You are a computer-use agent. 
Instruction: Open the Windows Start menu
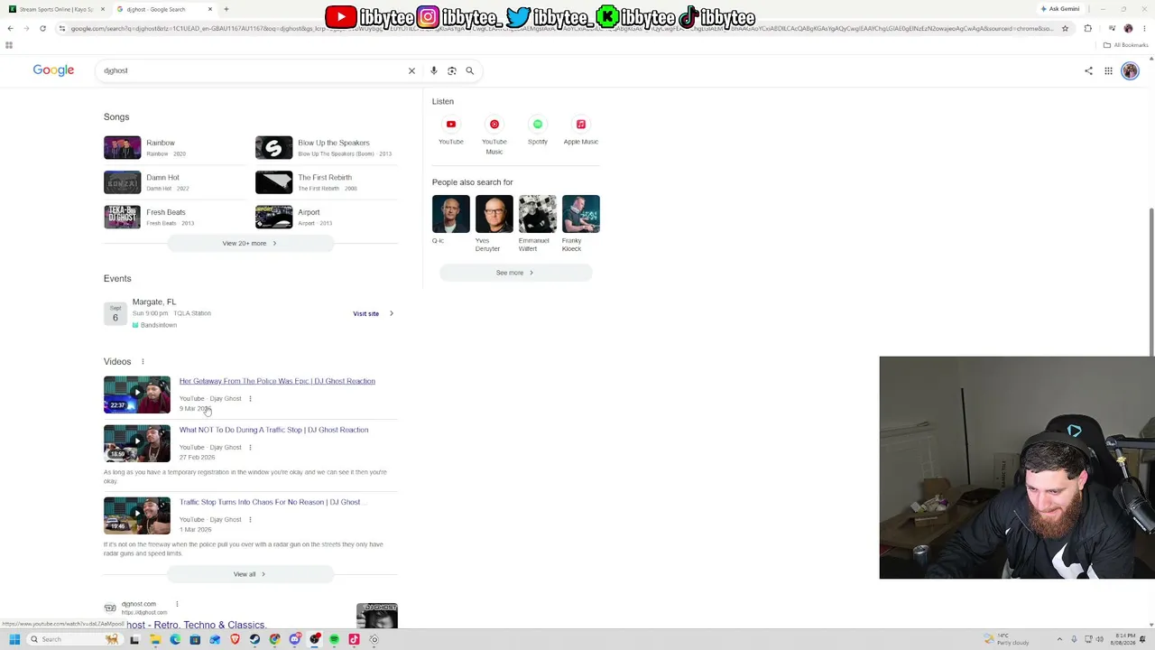tap(14, 639)
